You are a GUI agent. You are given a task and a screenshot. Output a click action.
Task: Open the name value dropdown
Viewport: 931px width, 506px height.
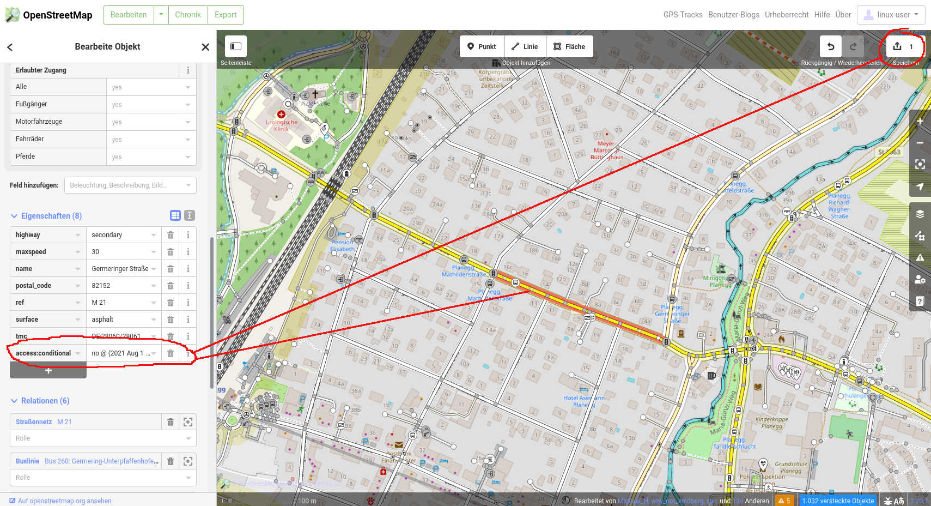pyautogui.click(x=154, y=269)
